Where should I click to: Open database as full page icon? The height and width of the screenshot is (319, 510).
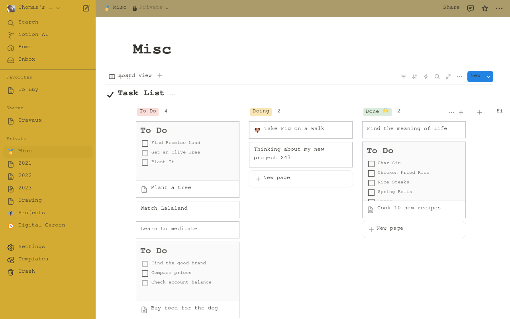tap(448, 77)
